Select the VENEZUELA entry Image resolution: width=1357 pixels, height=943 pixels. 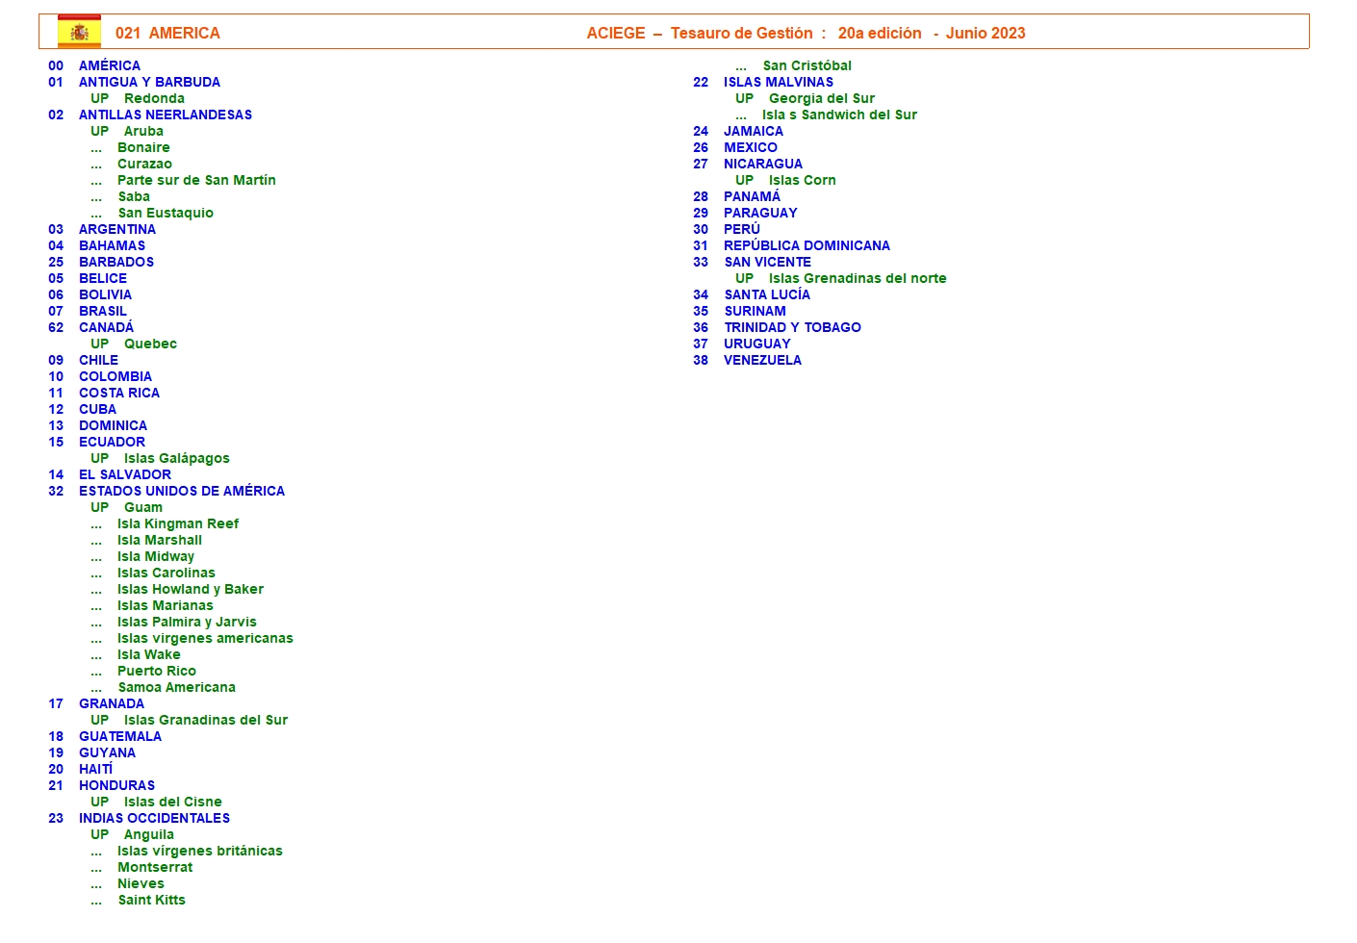(762, 360)
